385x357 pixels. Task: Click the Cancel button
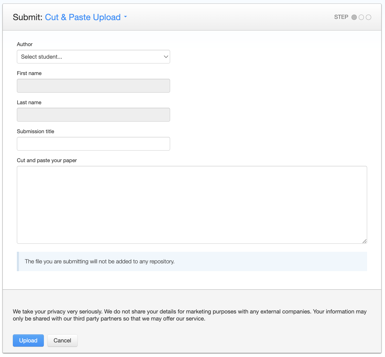pyautogui.click(x=62, y=340)
